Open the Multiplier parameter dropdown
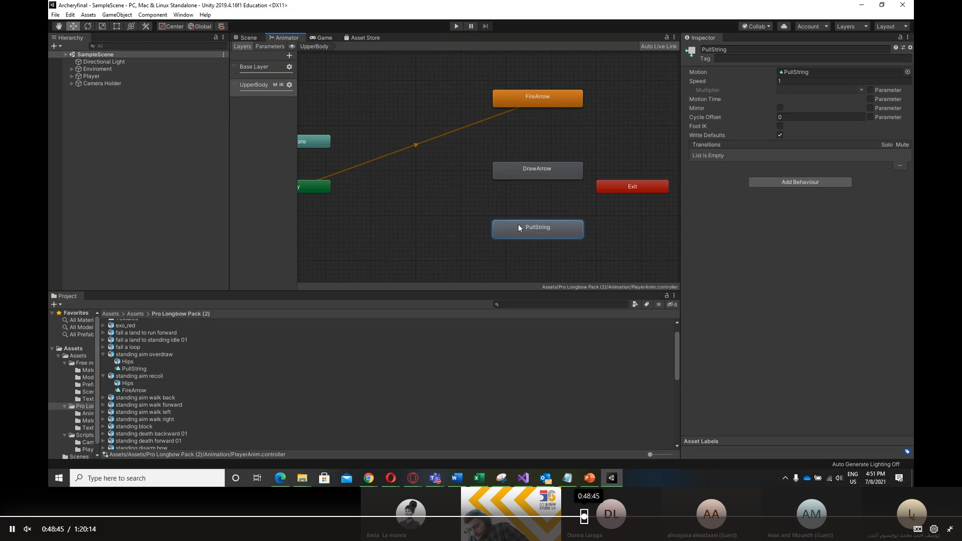 (x=821, y=90)
